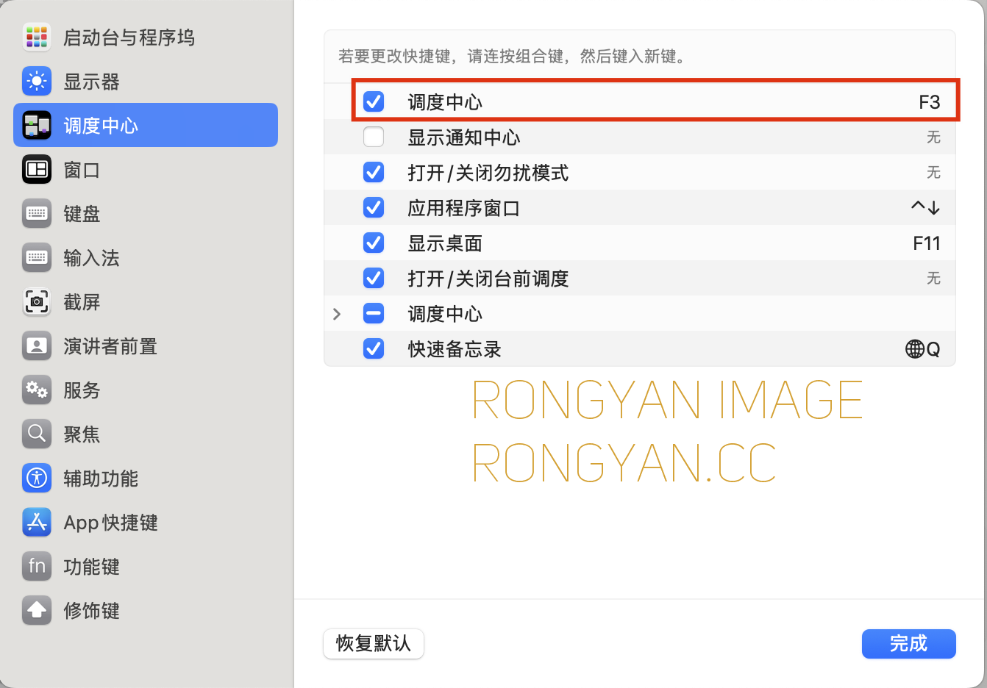Select the 服务 sidebar label
The height and width of the screenshot is (688, 987).
pos(82,390)
